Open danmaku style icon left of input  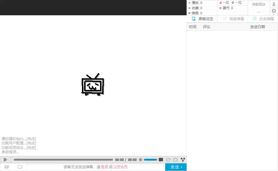[7, 167]
